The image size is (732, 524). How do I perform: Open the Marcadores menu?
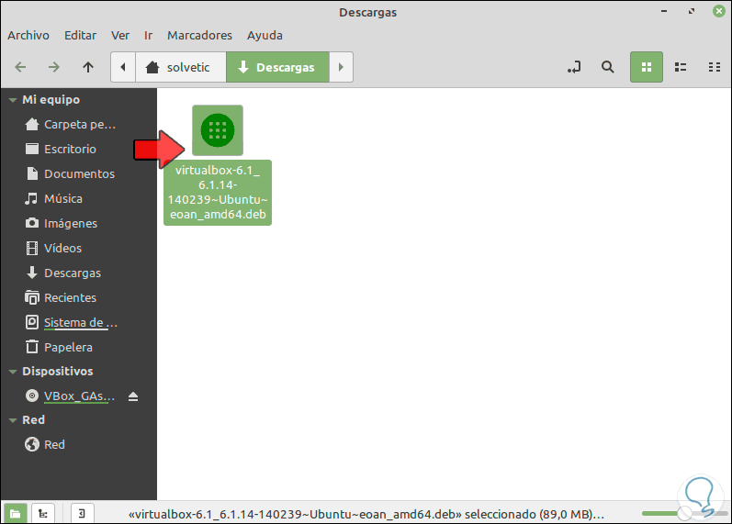[200, 35]
